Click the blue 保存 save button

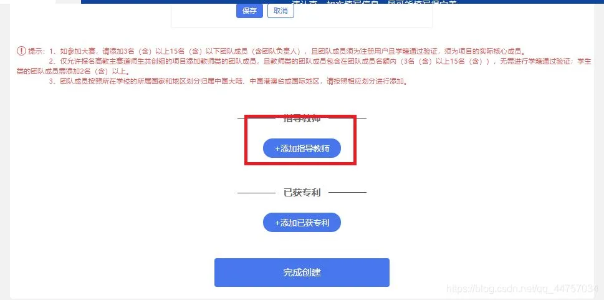click(x=249, y=11)
